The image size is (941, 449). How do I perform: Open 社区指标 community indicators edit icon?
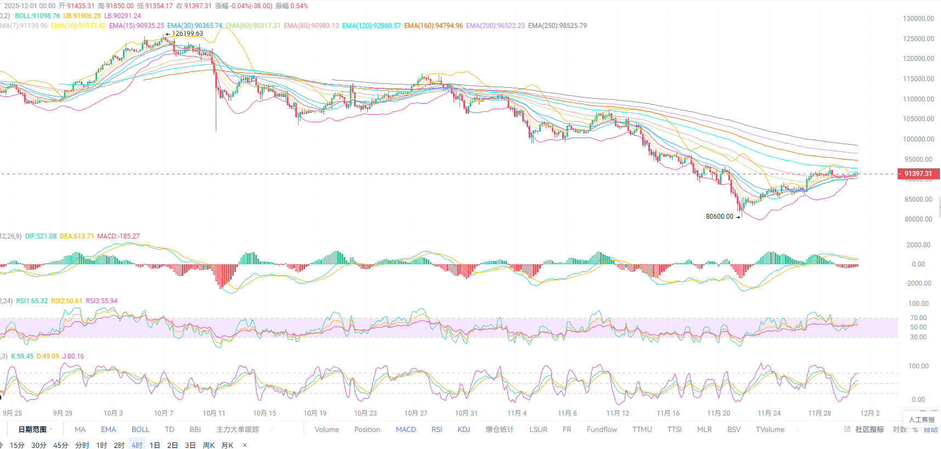[x=847, y=429]
